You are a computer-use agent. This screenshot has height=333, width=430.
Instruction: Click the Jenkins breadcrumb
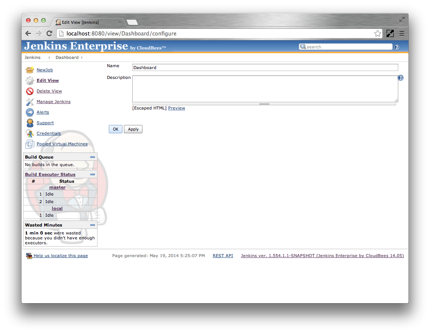point(32,57)
